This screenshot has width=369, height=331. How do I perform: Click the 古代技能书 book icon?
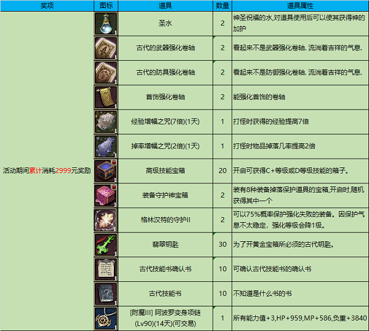(105, 293)
